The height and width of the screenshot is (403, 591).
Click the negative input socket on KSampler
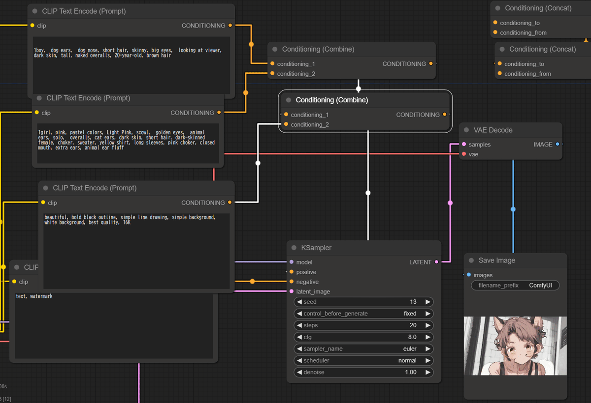coord(292,282)
